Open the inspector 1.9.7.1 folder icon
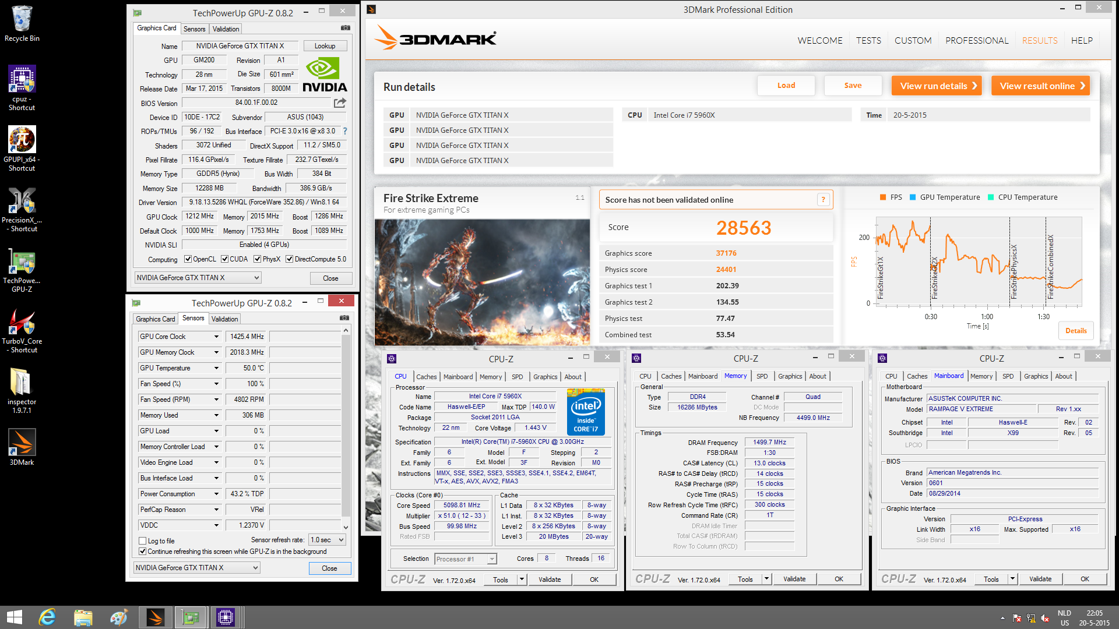This screenshot has height=629, width=1119. (22, 390)
